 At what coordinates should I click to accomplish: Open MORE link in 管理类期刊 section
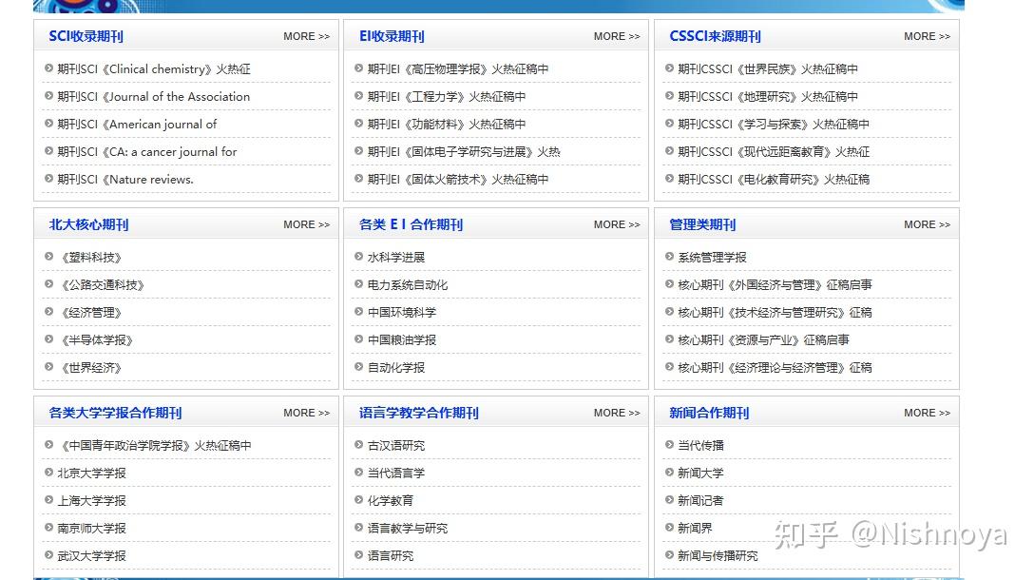[x=927, y=224]
